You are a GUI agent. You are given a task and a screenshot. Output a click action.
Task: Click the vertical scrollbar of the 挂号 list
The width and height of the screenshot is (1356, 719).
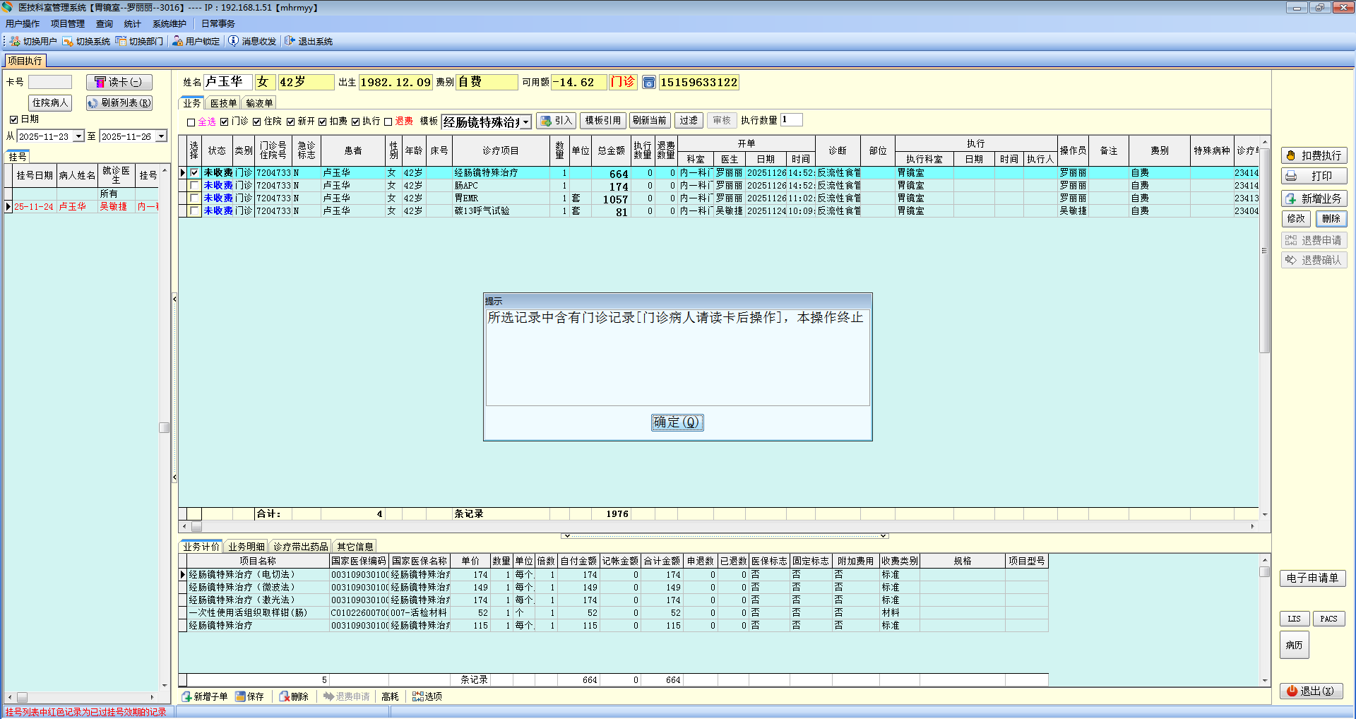[x=165, y=428]
